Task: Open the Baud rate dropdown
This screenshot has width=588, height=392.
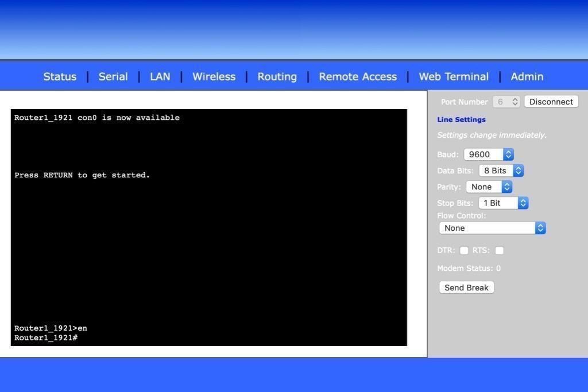Action: tap(488, 154)
